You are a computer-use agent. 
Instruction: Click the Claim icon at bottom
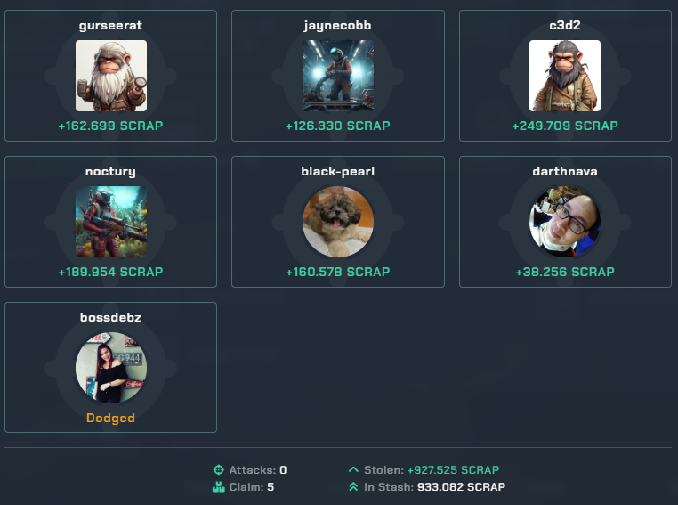219,487
